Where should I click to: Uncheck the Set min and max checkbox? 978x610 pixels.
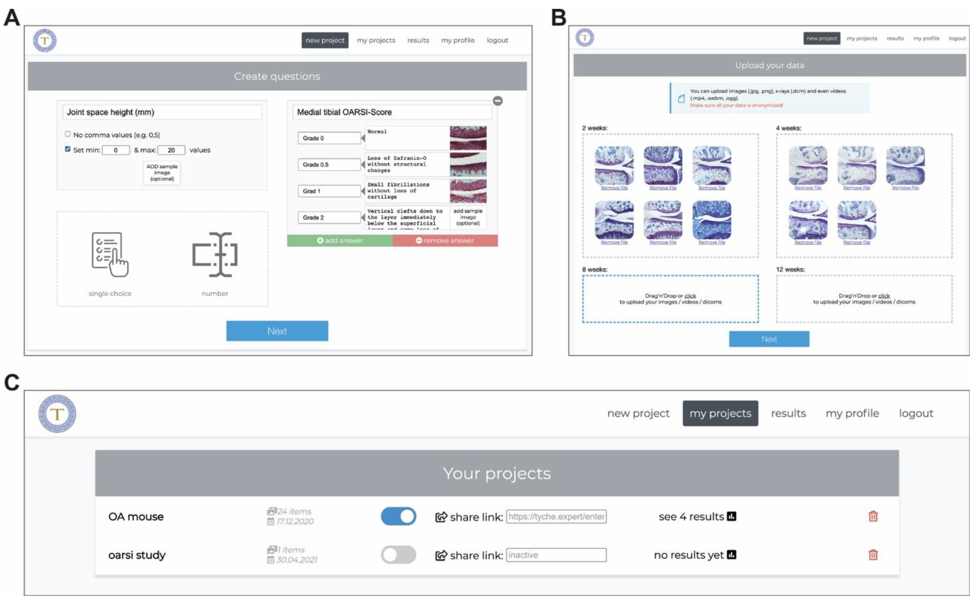pos(68,149)
